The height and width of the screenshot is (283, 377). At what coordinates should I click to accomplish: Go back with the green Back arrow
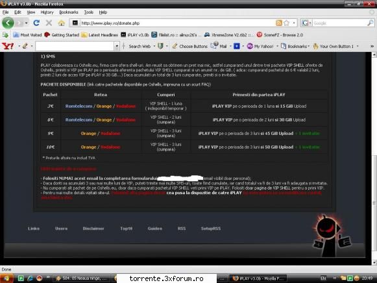(x=8, y=23)
